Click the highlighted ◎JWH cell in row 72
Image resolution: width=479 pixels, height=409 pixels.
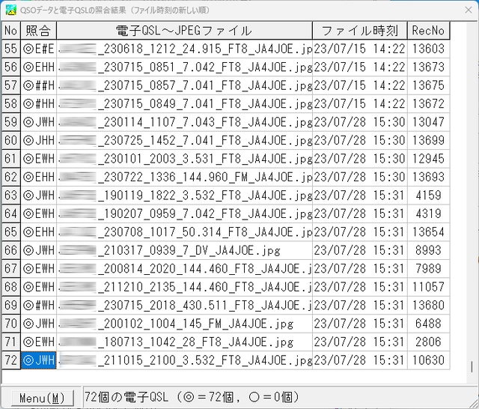click(38, 360)
